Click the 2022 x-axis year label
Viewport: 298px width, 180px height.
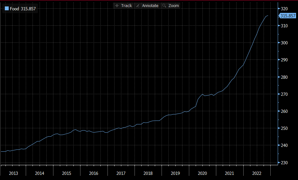click(257, 173)
